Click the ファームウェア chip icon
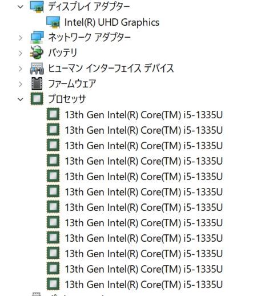The width and height of the screenshot is (257, 296). click(x=37, y=83)
